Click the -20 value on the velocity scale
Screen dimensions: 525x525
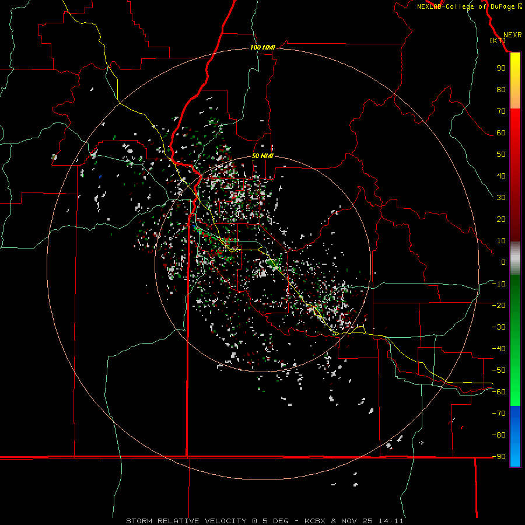pos(499,306)
